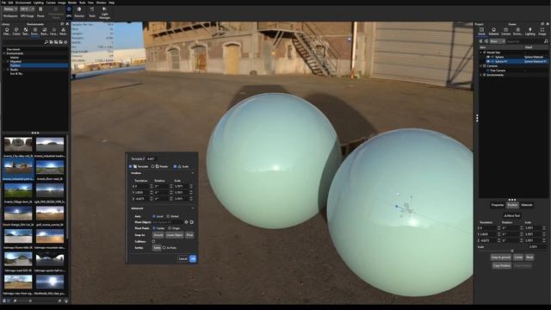Open the Material tab in Project panel
Screen dimensions: 551x310
(493, 31)
